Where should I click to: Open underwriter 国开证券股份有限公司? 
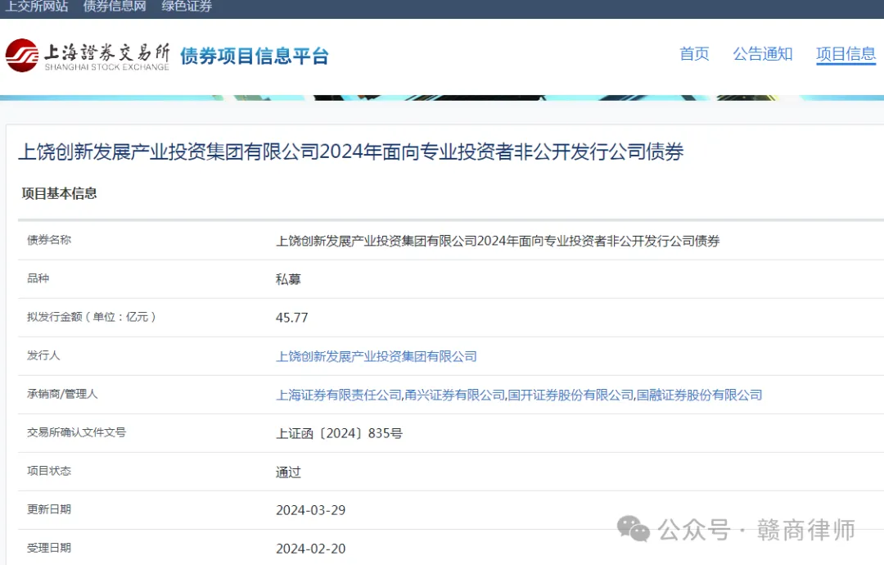(x=571, y=395)
